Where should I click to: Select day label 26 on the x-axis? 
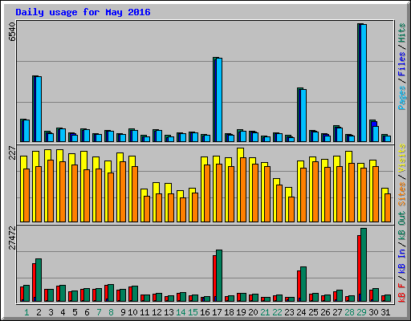coord(325,312)
